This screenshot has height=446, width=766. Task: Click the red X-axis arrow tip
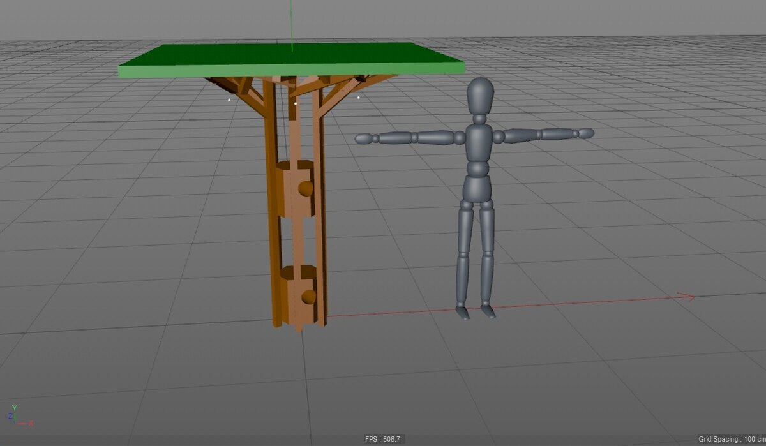coord(686,296)
